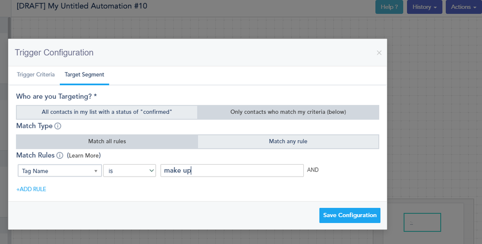482x244 pixels.
Task: Expand the History dropdown menu
Action: pyautogui.click(x=424, y=7)
